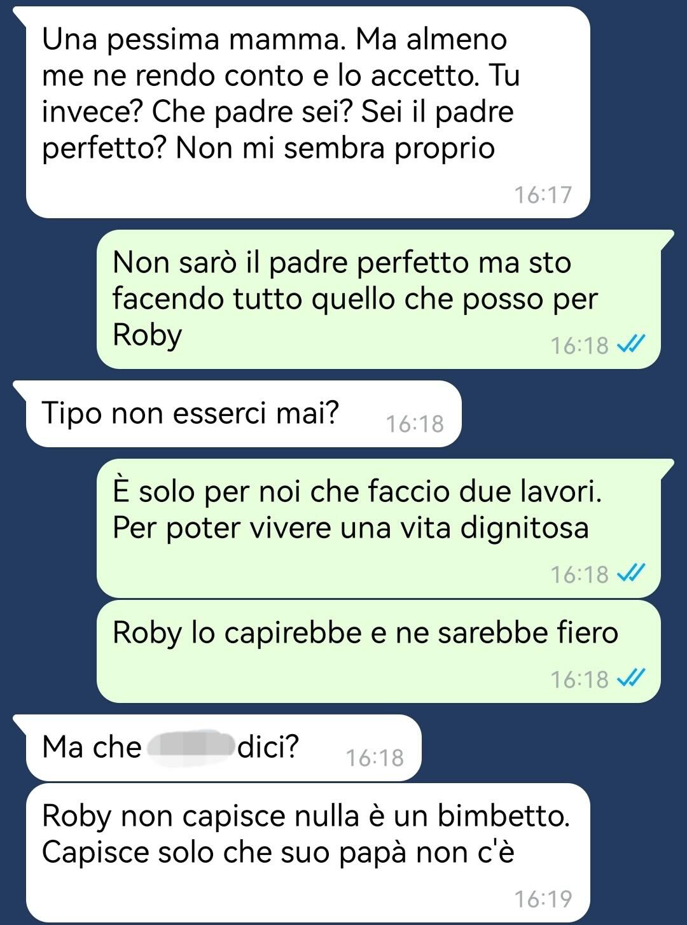Select the 'Roby lo capirebbe e ne sarebbe fiero' message
The width and height of the screenshot is (687, 925).
click(x=378, y=651)
